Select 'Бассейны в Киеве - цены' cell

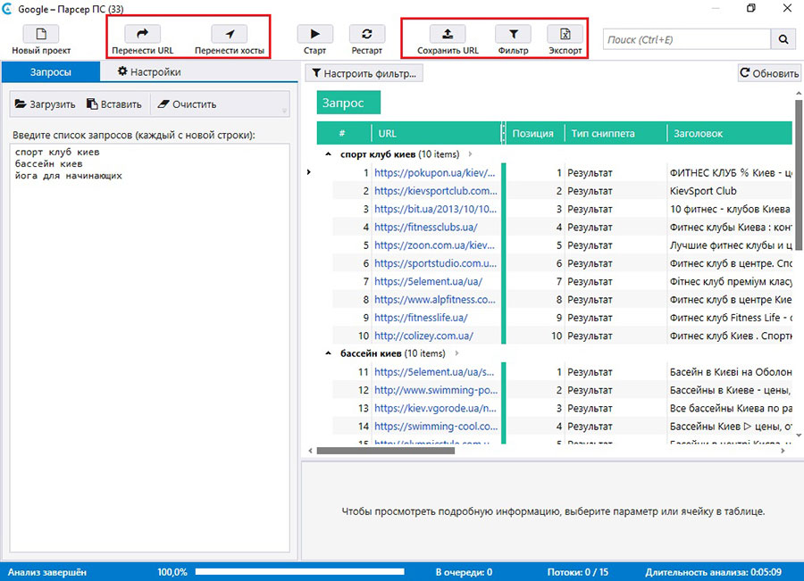click(730, 390)
